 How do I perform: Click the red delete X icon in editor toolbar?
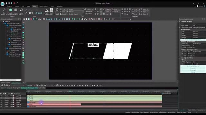point(31,19)
